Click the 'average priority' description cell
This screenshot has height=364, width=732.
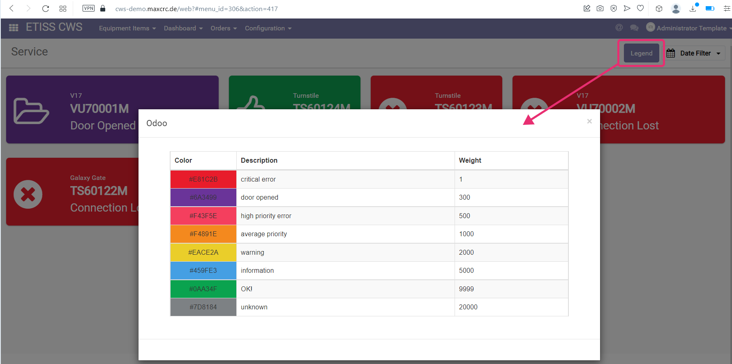(346, 234)
